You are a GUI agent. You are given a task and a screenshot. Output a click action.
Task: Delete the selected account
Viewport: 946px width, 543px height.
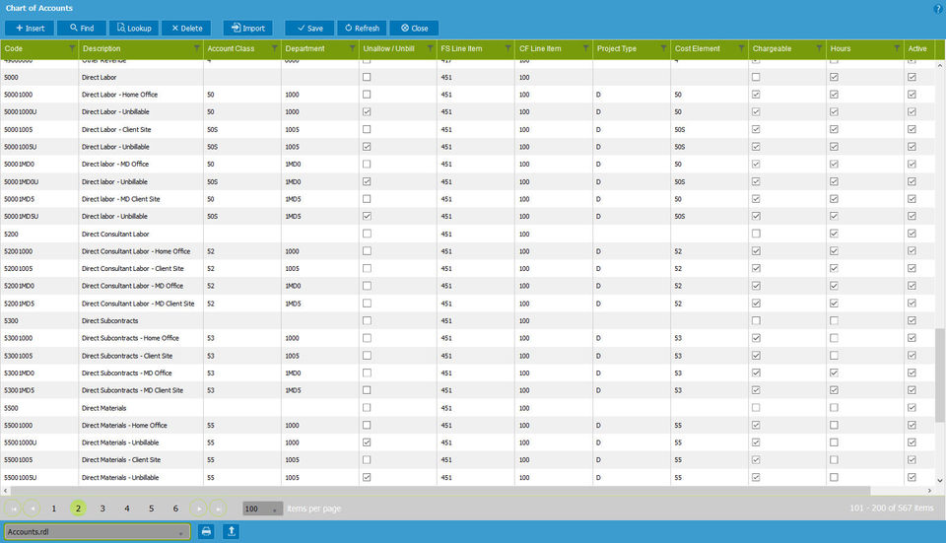186,29
